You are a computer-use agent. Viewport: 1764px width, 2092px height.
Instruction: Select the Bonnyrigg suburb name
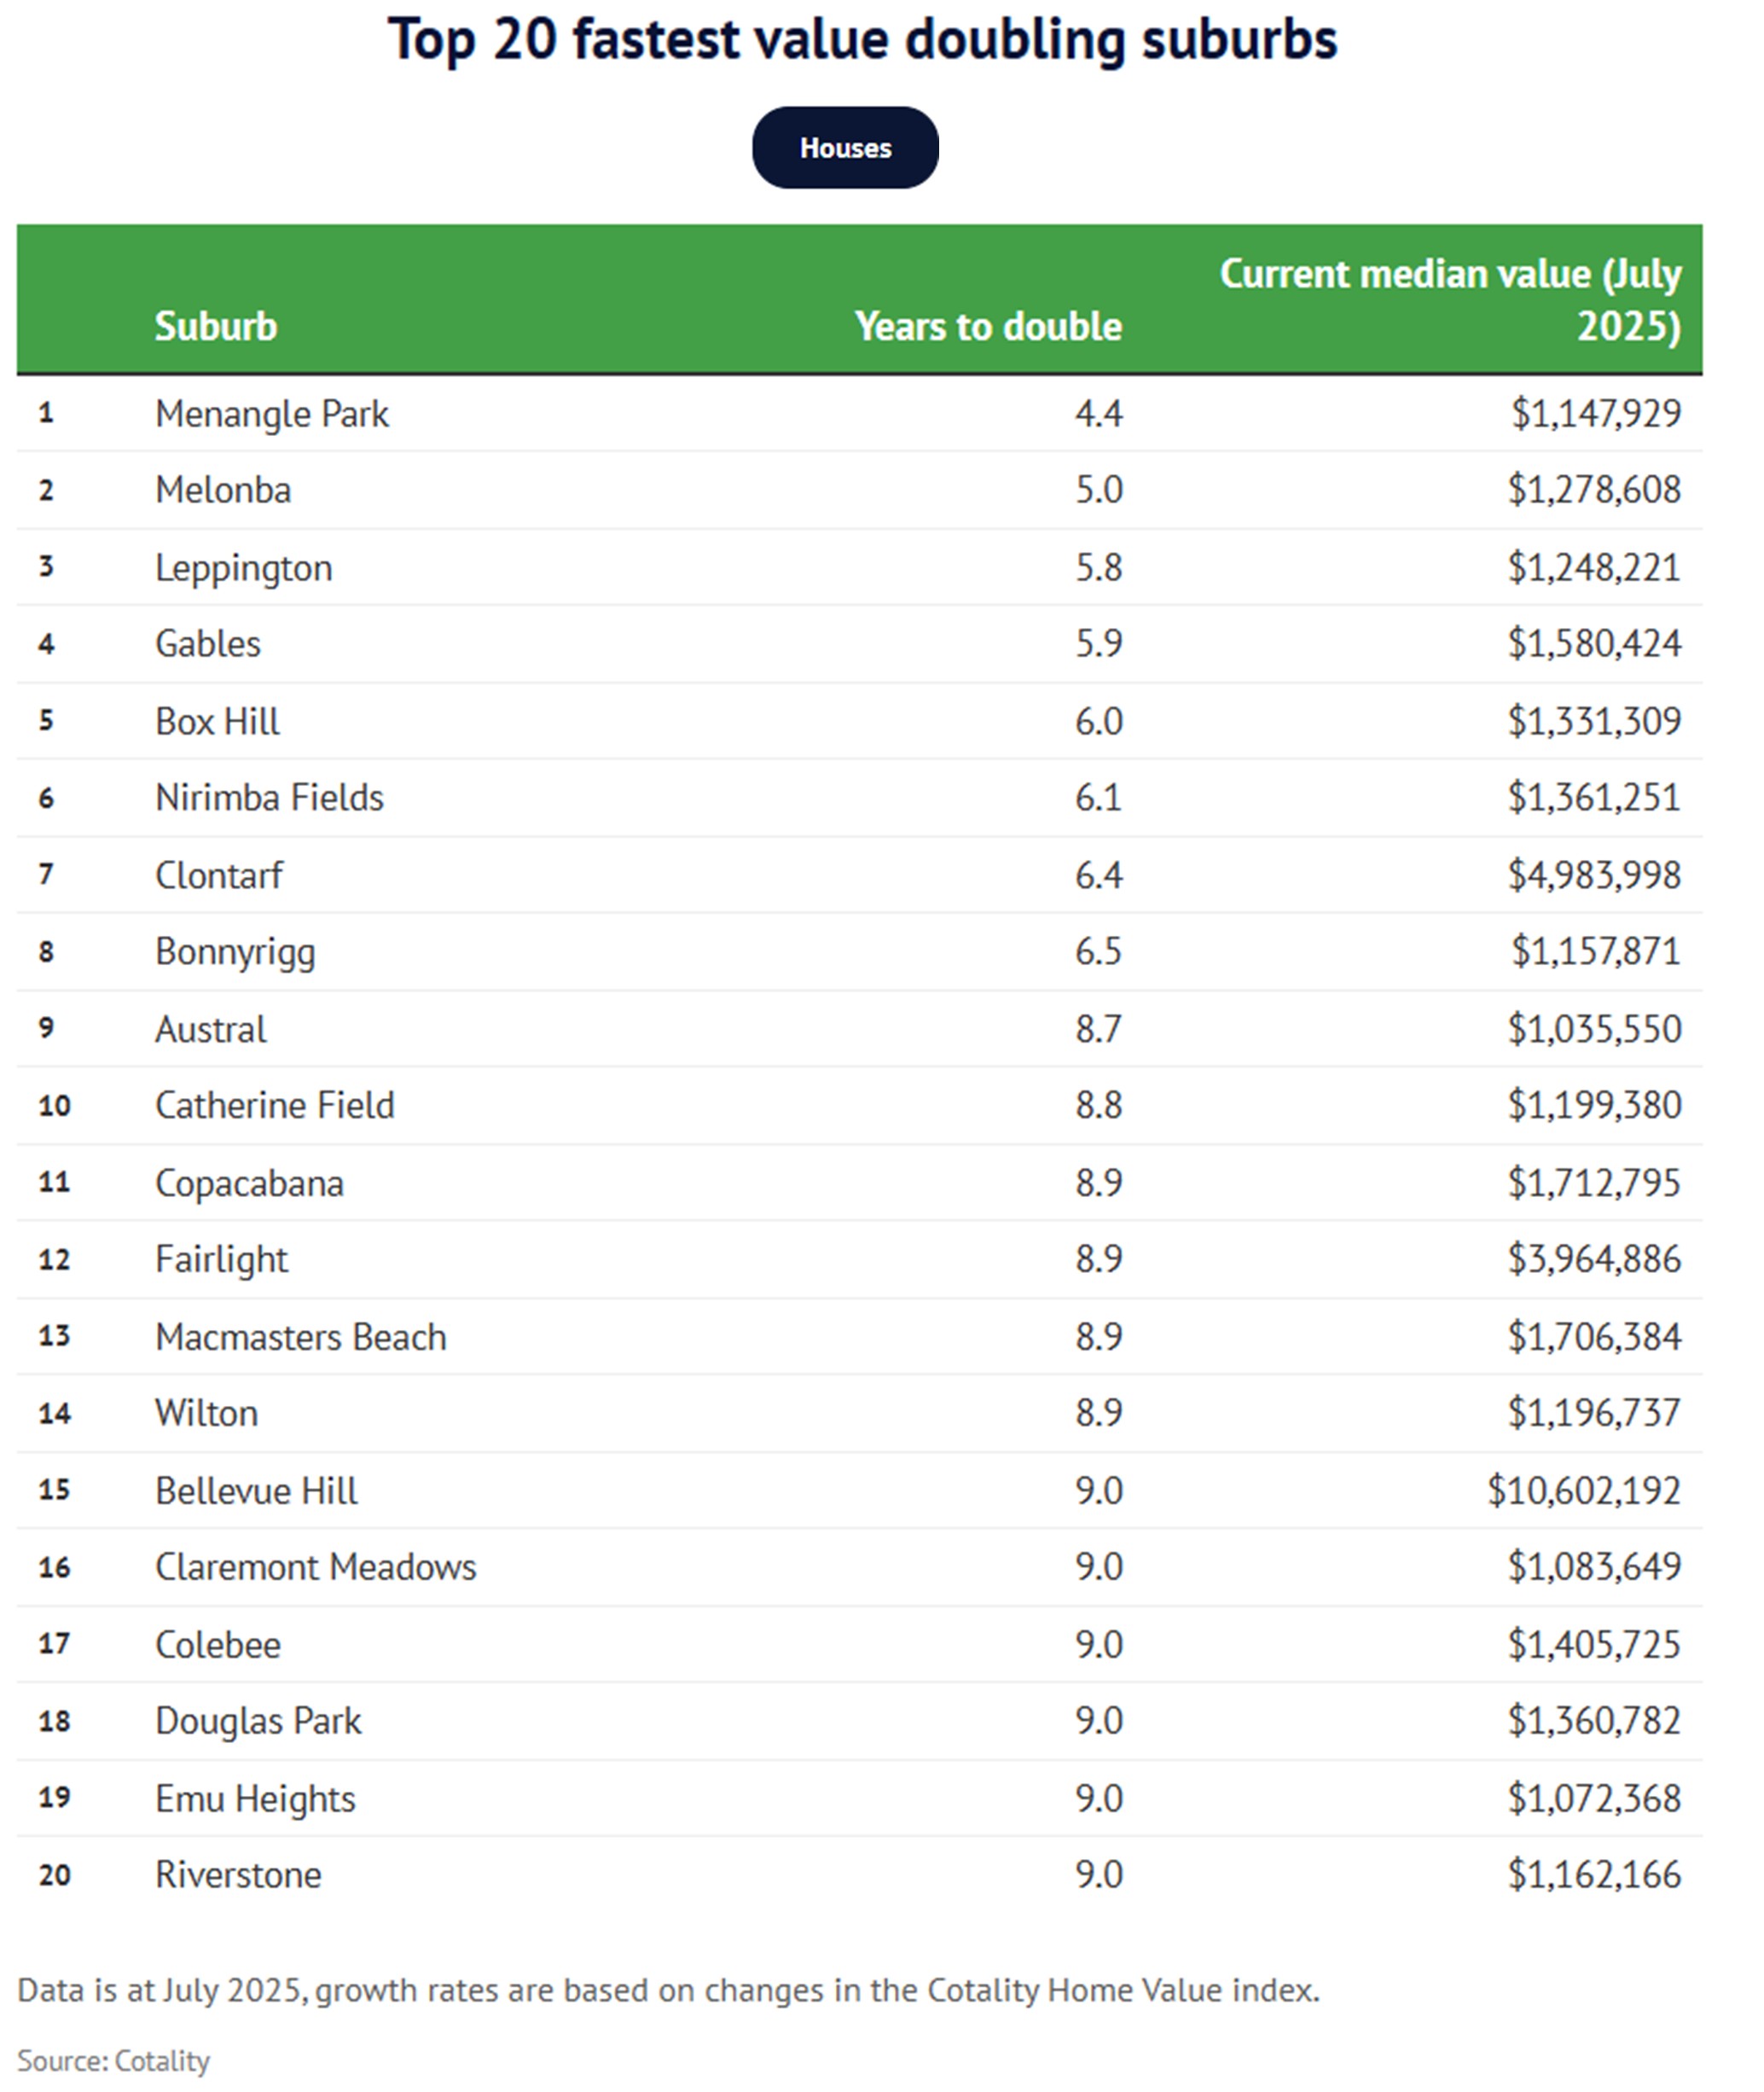pyautogui.click(x=235, y=952)
